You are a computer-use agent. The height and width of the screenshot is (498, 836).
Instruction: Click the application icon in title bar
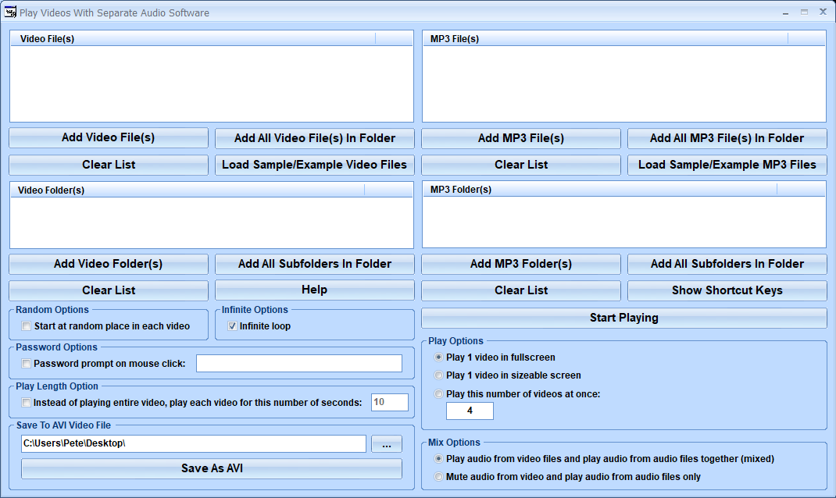click(9, 12)
